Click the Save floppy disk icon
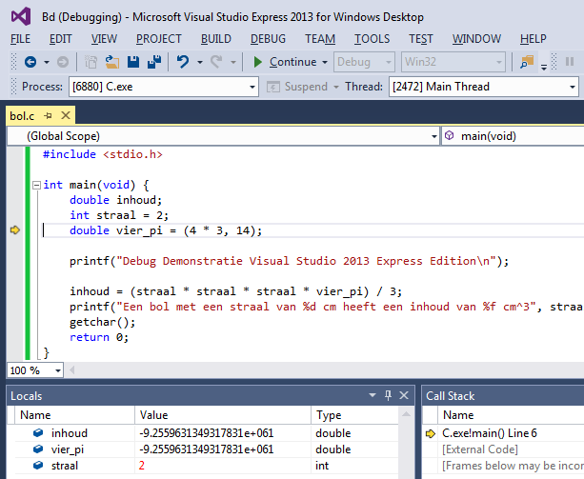 click(x=133, y=62)
